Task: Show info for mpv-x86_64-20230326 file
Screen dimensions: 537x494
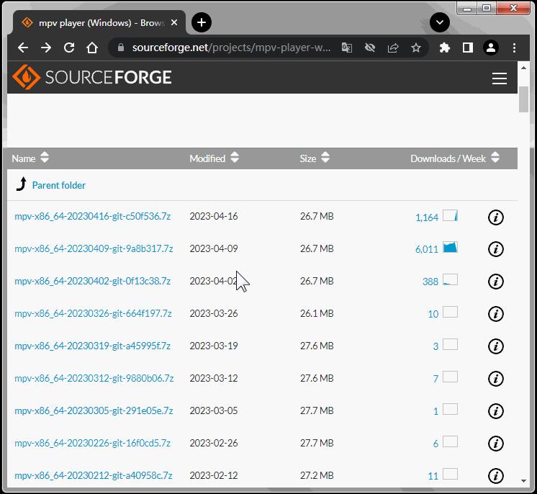Action: point(495,314)
